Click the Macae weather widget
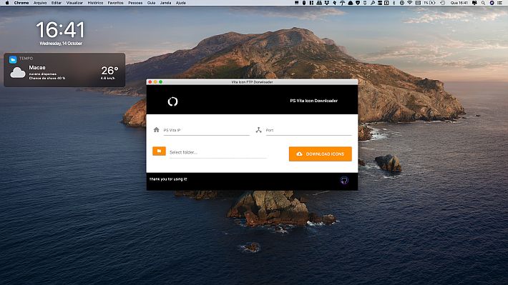Screen dimensions: 508x285 point(64,70)
